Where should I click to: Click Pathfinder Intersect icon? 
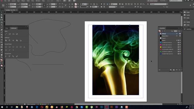tap(13, 40)
